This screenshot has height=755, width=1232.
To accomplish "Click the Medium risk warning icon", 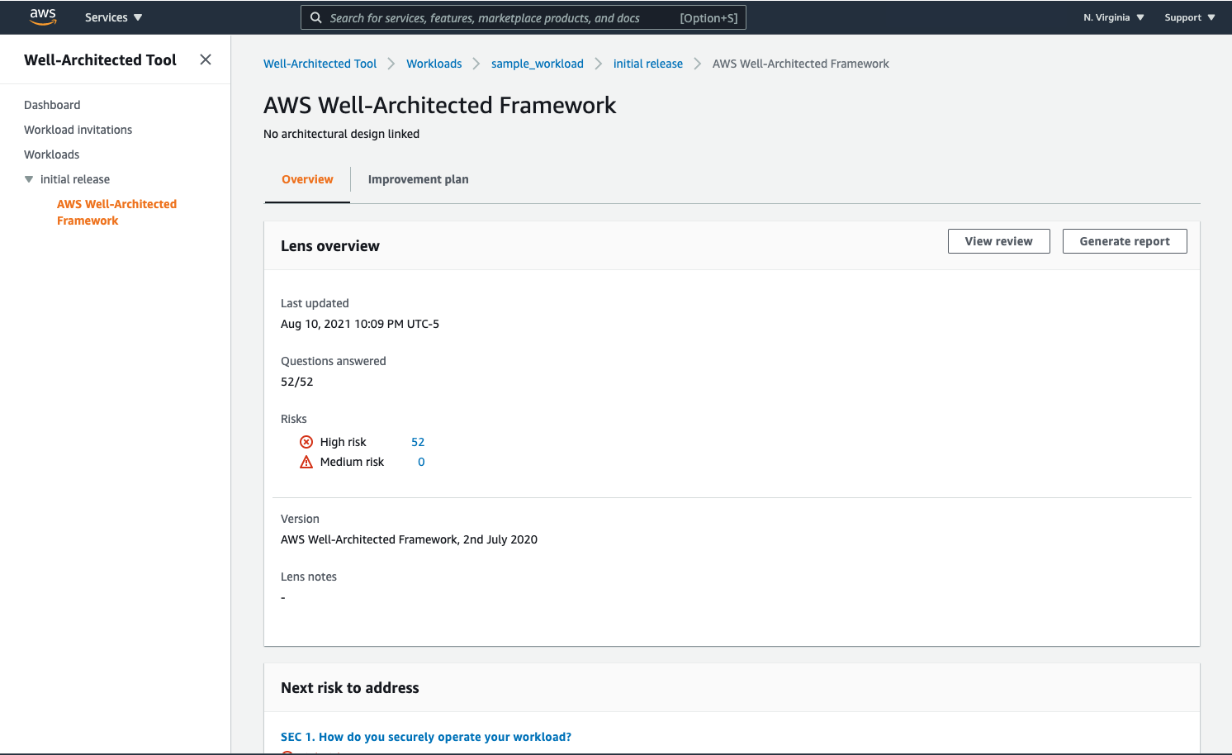I will point(306,462).
